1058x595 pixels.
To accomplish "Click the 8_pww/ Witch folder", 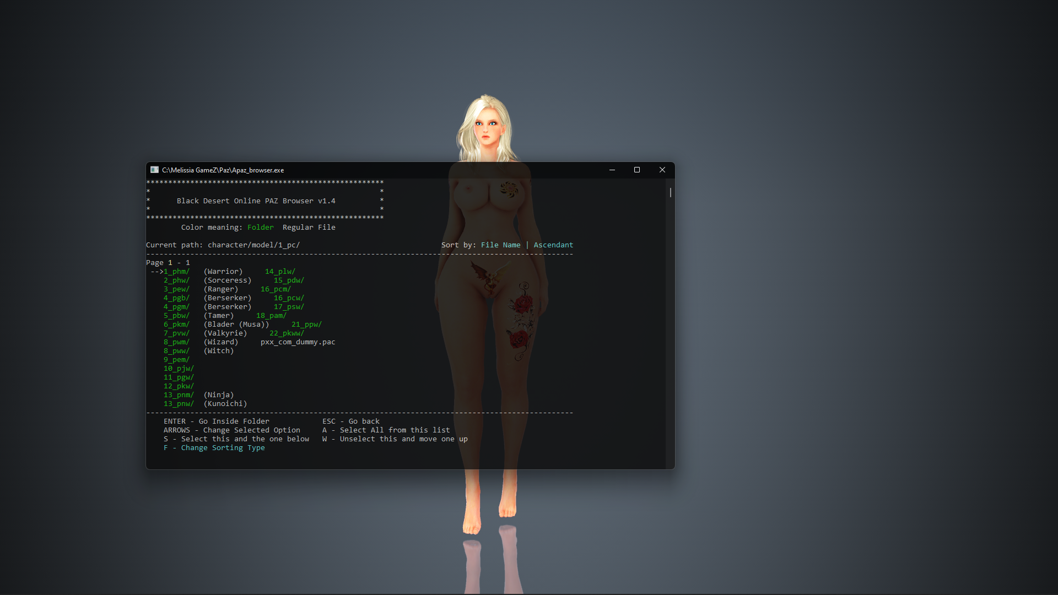I will click(x=176, y=351).
